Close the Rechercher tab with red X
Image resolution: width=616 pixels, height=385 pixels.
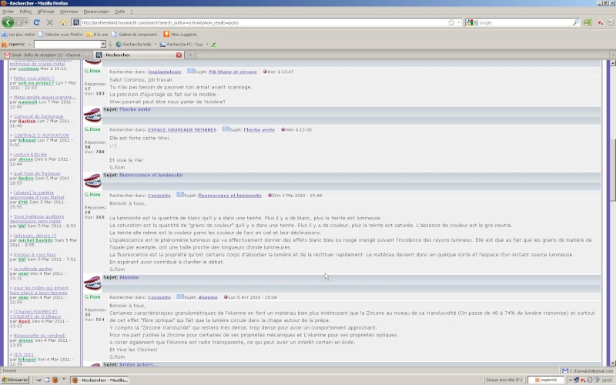pos(179,55)
